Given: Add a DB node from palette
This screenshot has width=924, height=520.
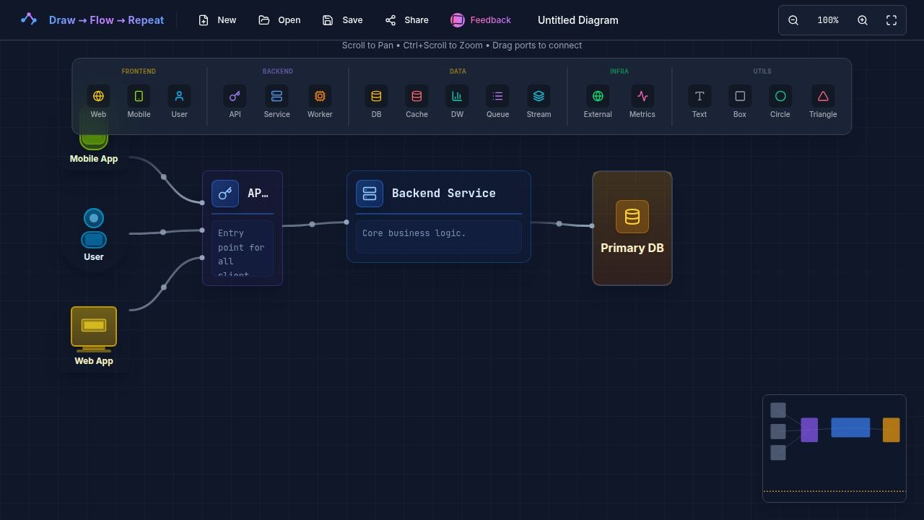Looking at the screenshot, I should point(376,102).
